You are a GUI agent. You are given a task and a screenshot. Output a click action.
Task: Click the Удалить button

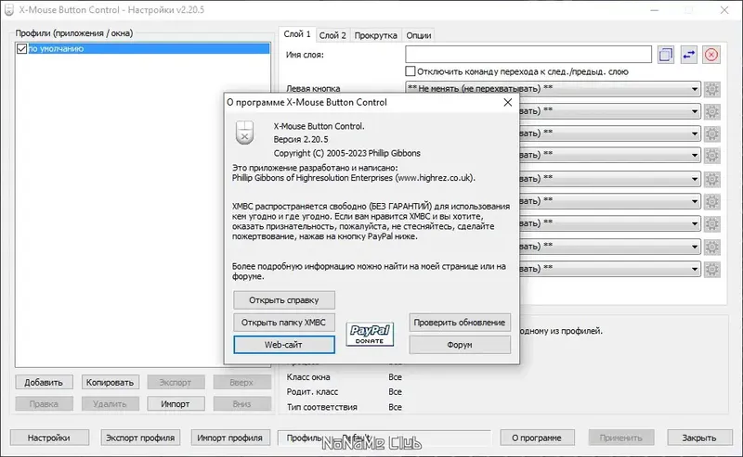coord(110,404)
